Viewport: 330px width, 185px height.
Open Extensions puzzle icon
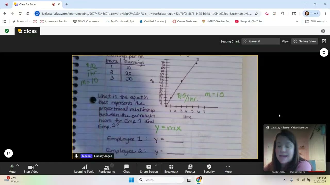tap(282, 14)
